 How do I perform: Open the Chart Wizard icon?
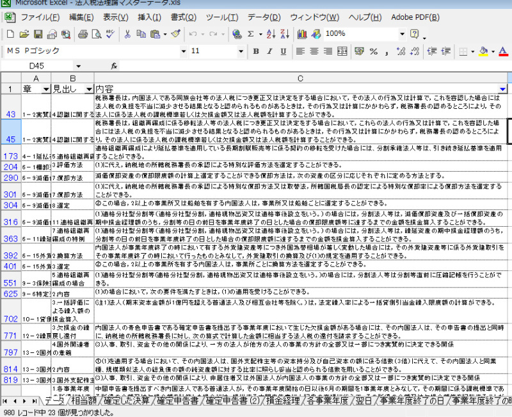point(302,34)
